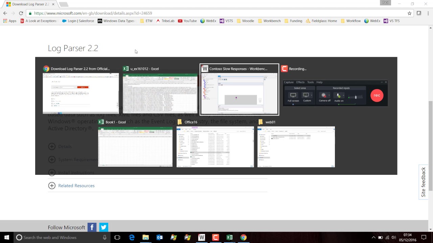Bookmark this page with the star icon

(x=409, y=13)
